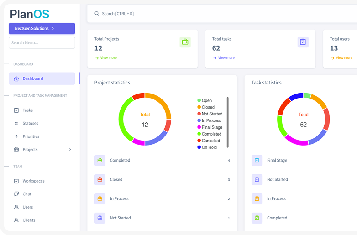Click the Completed project briefcase icon
The image size is (357, 235).
click(100, 161)
